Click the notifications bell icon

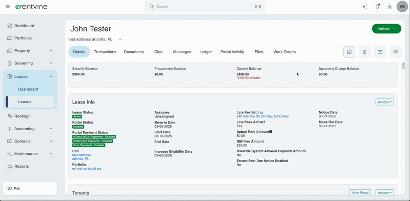point(377,7)
